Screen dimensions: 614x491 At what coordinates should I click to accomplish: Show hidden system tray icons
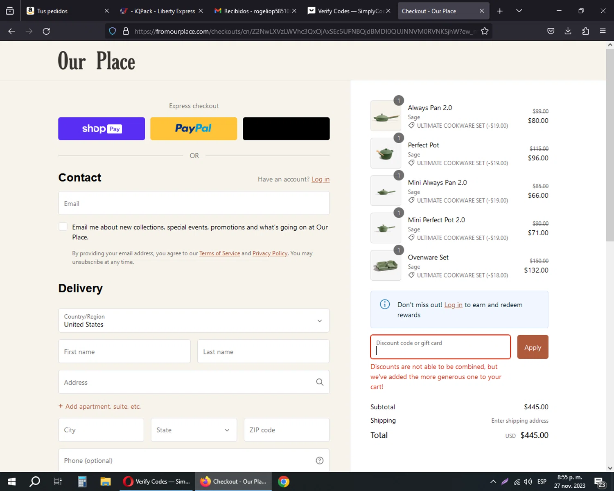coord(493,482)
